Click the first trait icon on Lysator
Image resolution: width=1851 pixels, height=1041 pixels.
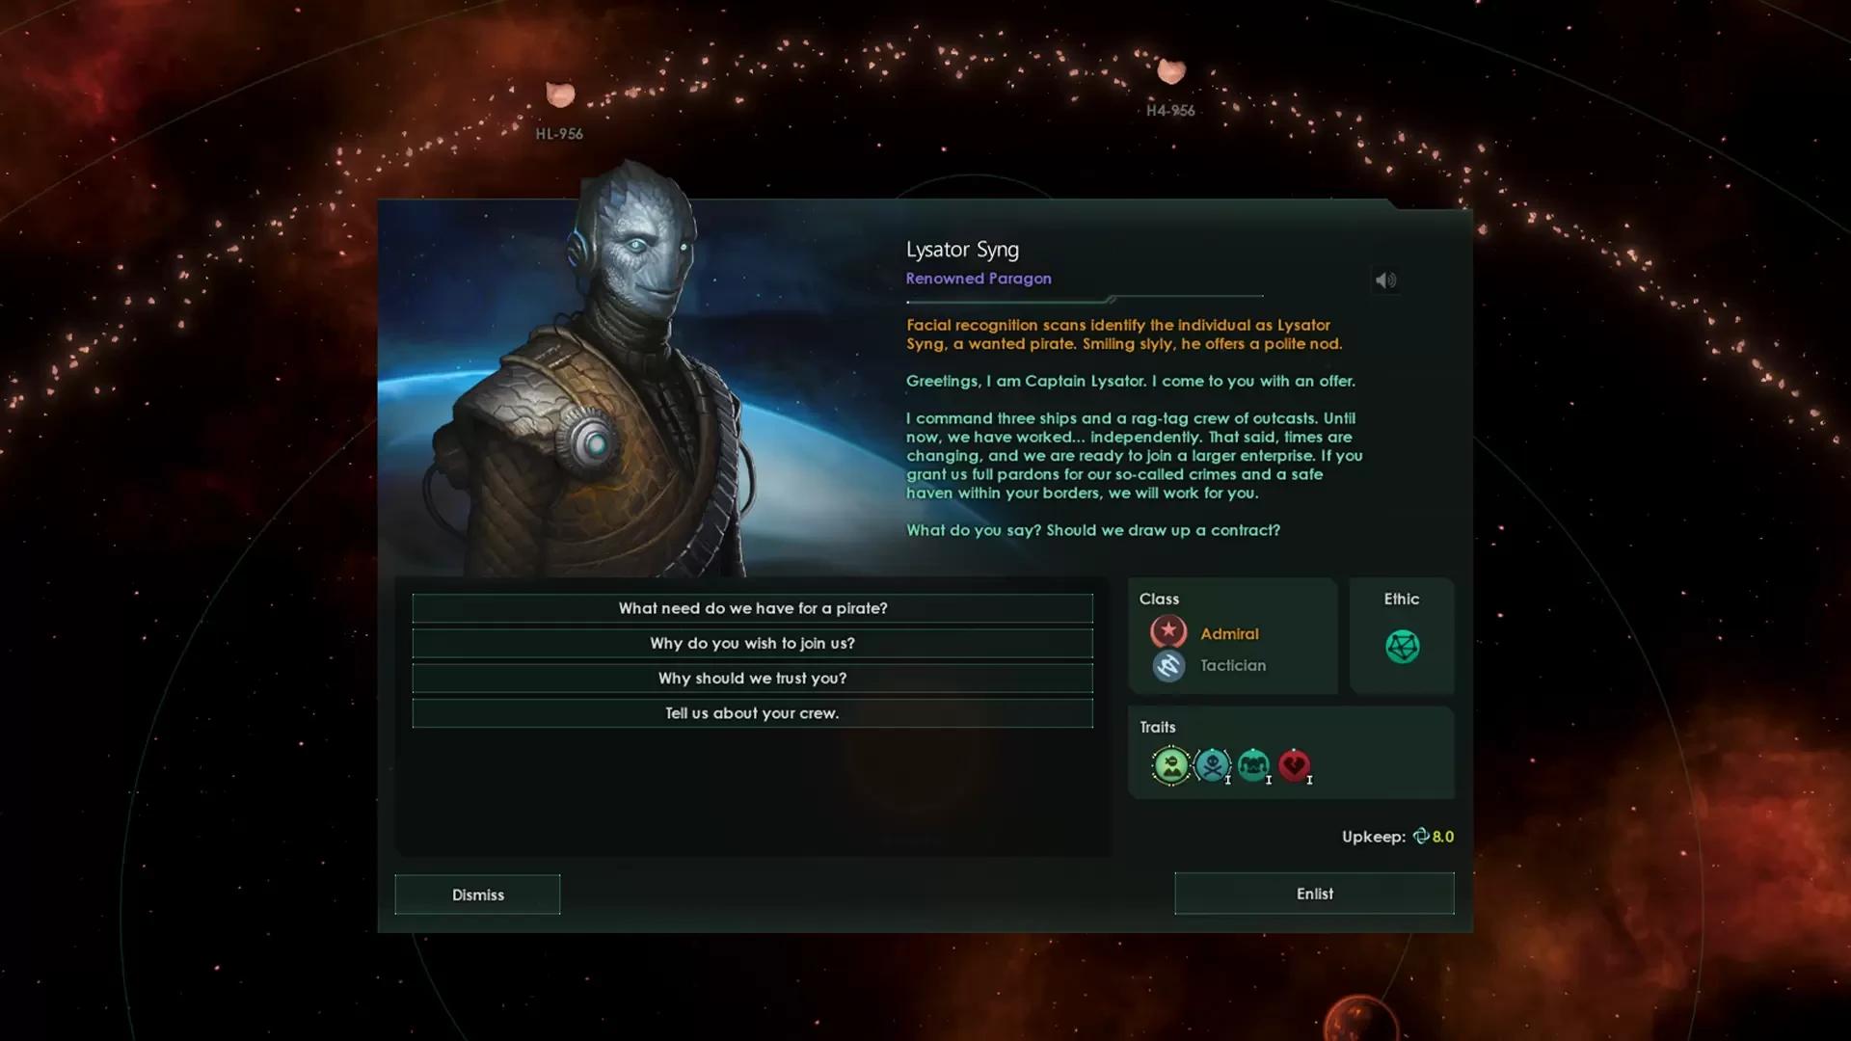(x=1169, y=764)
